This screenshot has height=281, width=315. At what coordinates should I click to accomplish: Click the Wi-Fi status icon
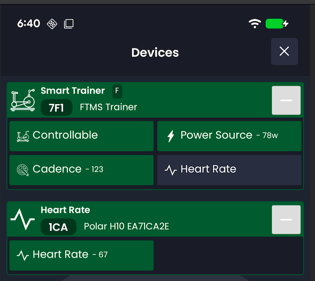point(255,24)
